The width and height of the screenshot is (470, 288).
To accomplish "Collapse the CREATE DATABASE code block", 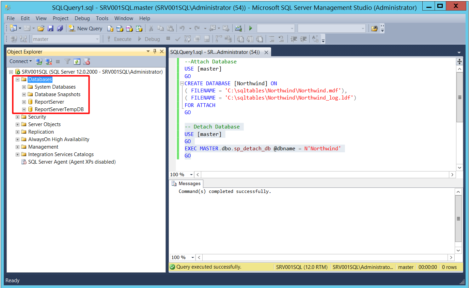I will 182,84.
